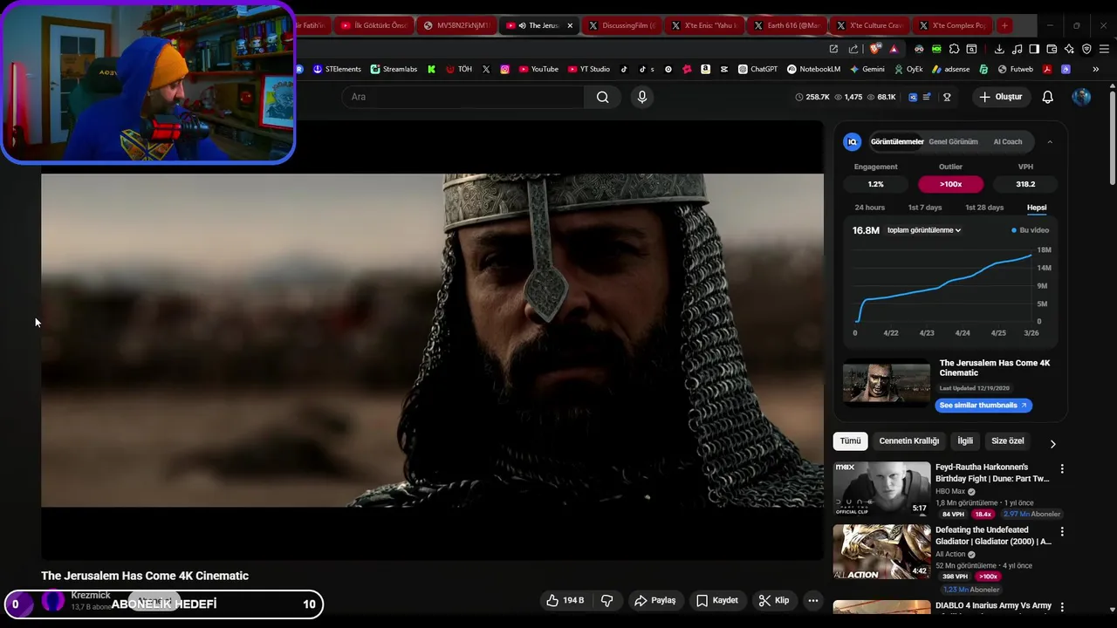Open NotebookLM bookmark

click(813, 69)
